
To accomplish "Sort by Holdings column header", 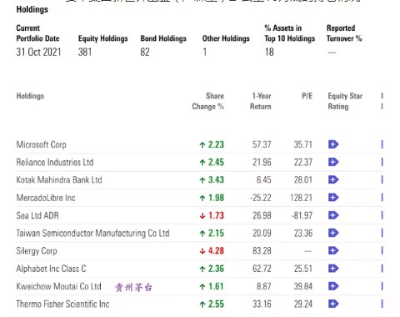I will (30, 96).
